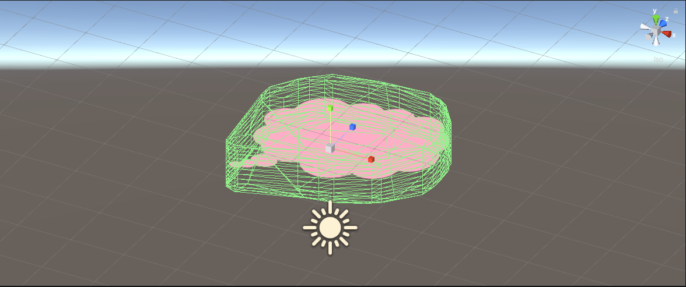Click the gray uniform scale center cube

coord(330,148)
